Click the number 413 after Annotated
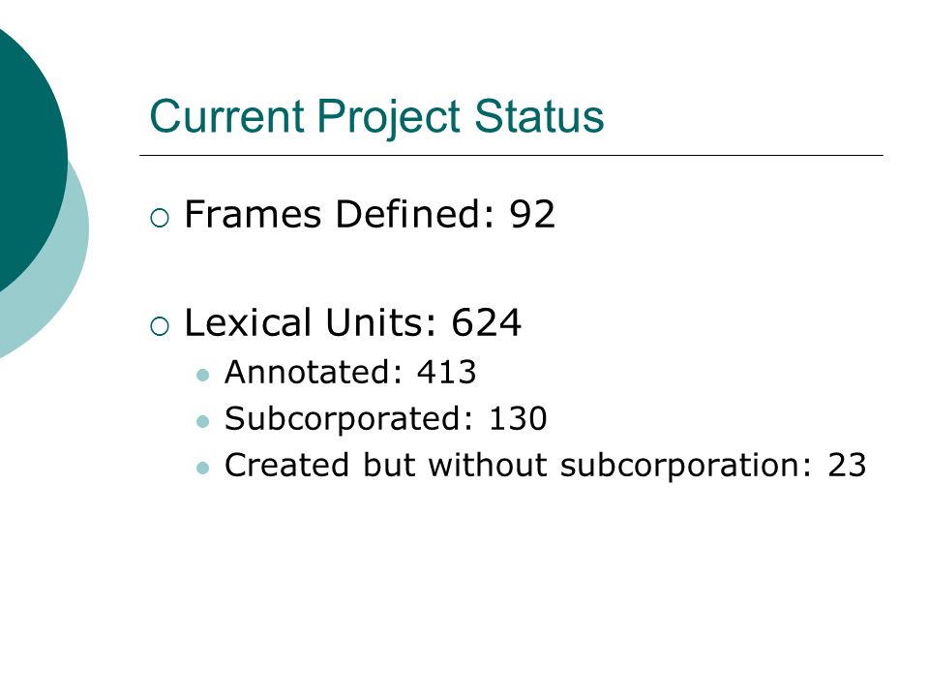 point(447,372)
